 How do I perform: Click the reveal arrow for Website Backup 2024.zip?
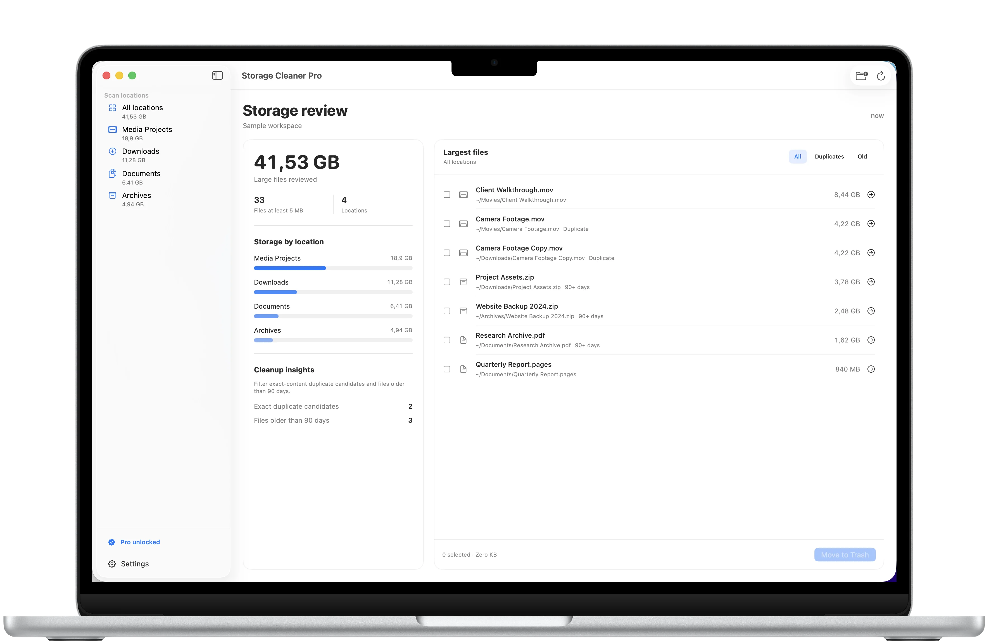pos(871,311)
